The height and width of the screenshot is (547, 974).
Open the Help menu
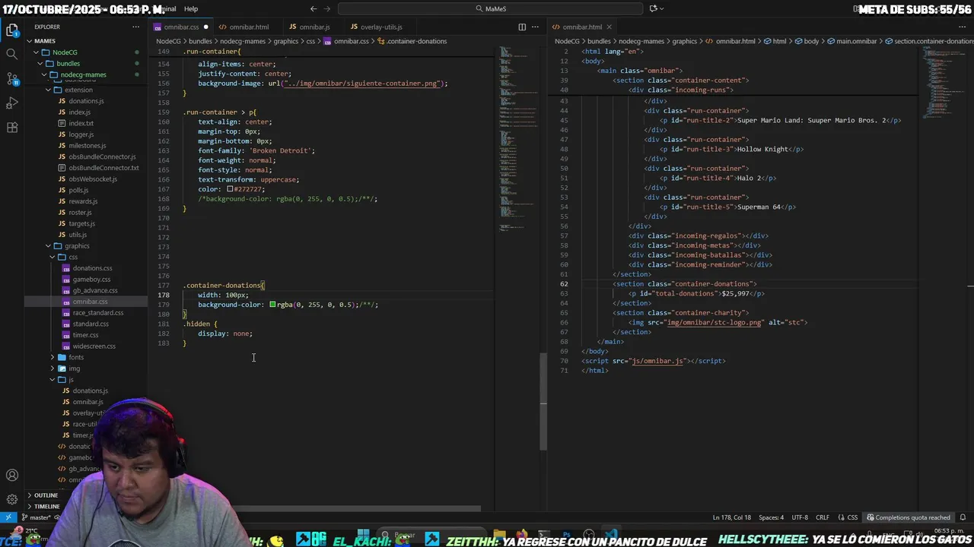[x=191, y=8]
